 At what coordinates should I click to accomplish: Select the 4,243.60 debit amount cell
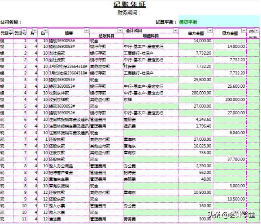pyautogui.click(x=196, y=119)
